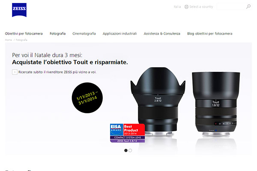
Task: Click the globe icon beside Select a country
Action: [x=186, y=7]
